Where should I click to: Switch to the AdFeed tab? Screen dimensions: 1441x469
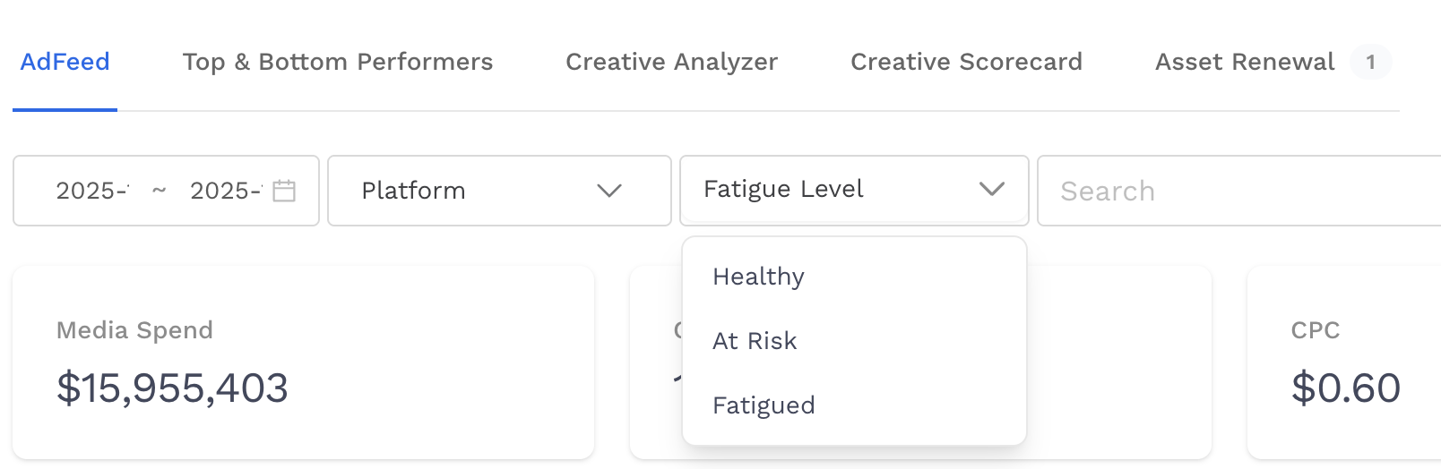click(x=65, y=62)
